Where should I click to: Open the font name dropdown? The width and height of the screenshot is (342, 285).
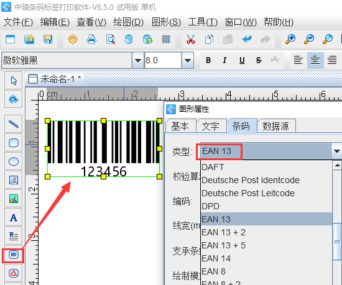(x=138, y=60)
